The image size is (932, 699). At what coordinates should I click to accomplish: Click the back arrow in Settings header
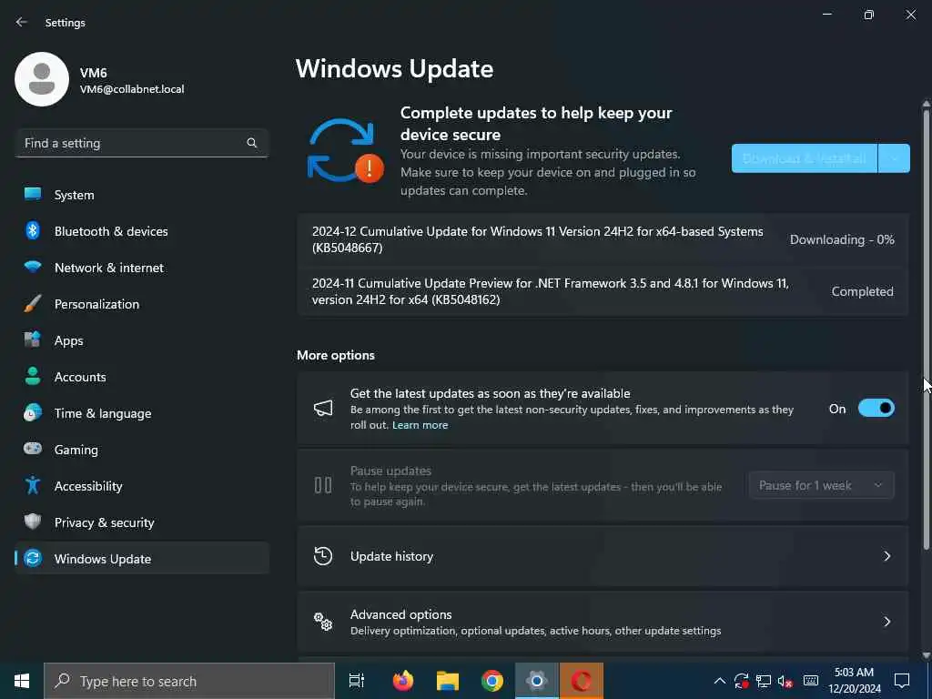tap(22, 22)
